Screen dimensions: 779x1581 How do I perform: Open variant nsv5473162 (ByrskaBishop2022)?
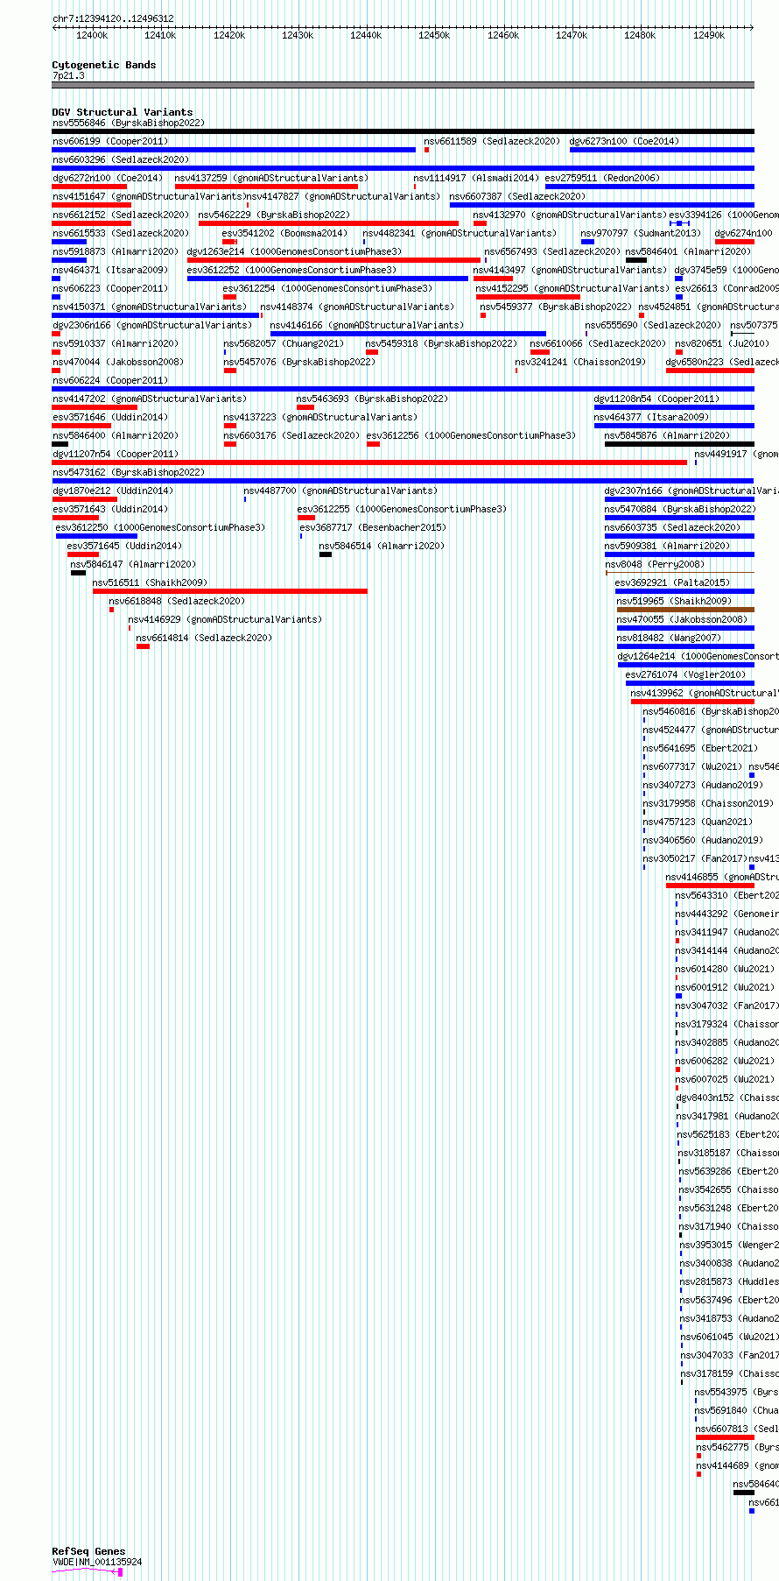[129, 472]
